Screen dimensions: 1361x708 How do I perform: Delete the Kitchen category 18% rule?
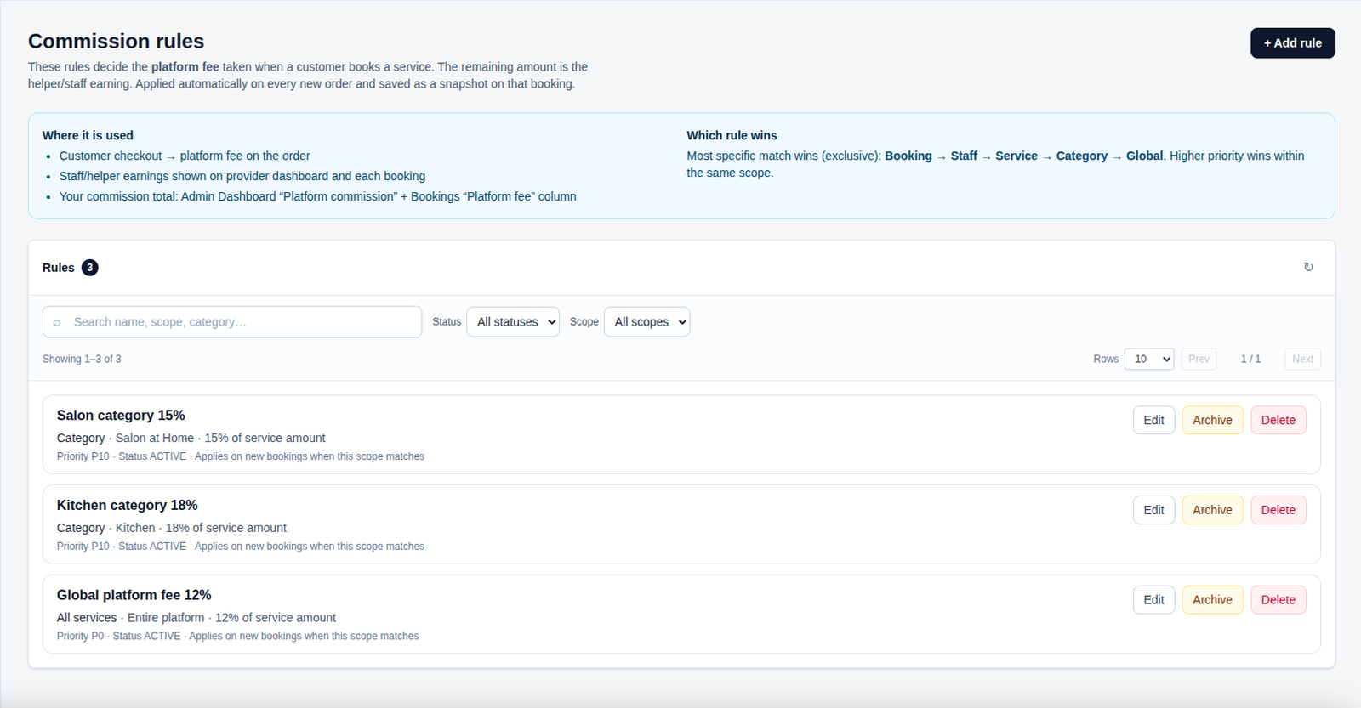(x=1278, y=510)
